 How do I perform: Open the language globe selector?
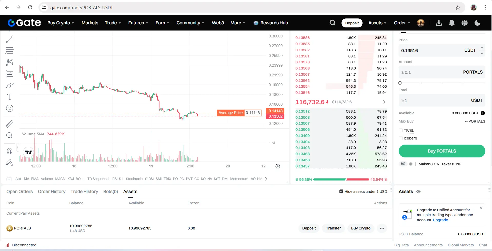tap(465, 23)
